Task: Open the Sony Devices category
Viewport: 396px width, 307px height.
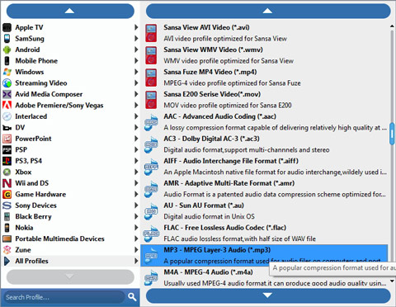Action: pos(70,205)
